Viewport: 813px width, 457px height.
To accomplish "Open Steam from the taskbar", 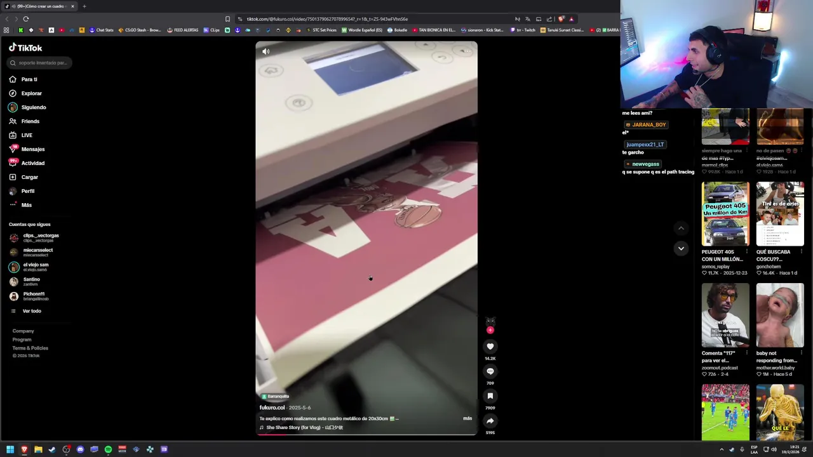I will pyautogui.click(x=52, y=449).
